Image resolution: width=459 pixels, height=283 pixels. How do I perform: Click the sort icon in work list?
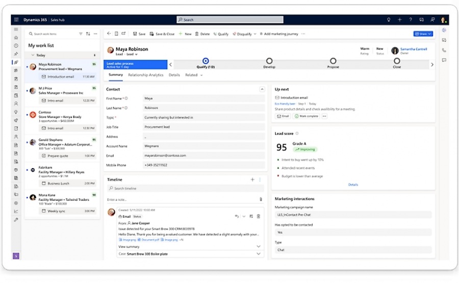coord(88,34)
